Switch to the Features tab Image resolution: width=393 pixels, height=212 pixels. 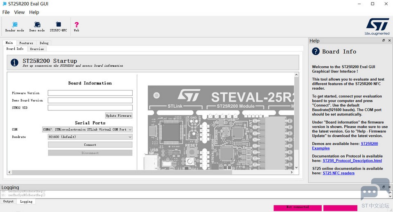tap(26, 43)
